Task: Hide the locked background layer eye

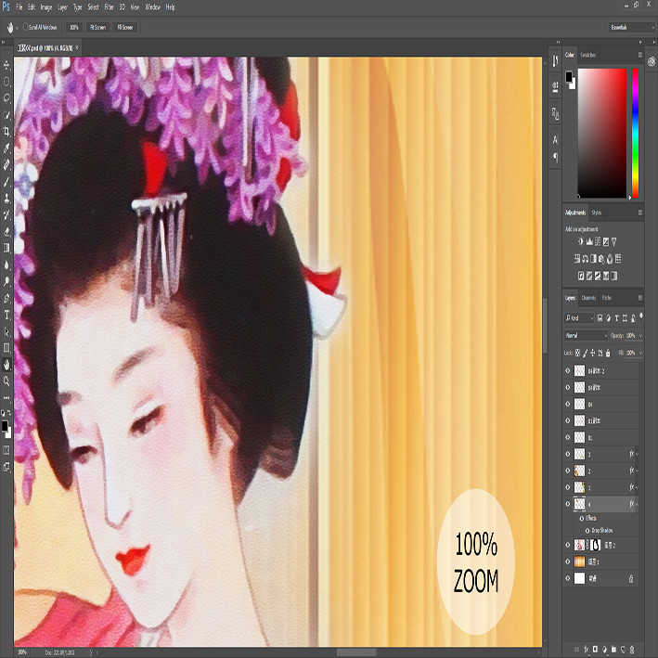Action: 568,578
